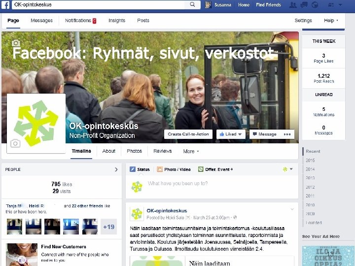Open the Friend Requests icon
Image resolution: width=355 pixels, height=266 pixels.
coord(293,5)
